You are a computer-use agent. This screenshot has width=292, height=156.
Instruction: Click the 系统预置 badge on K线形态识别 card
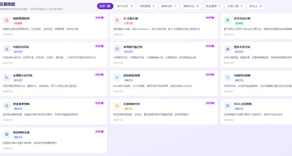click(99, 46)
